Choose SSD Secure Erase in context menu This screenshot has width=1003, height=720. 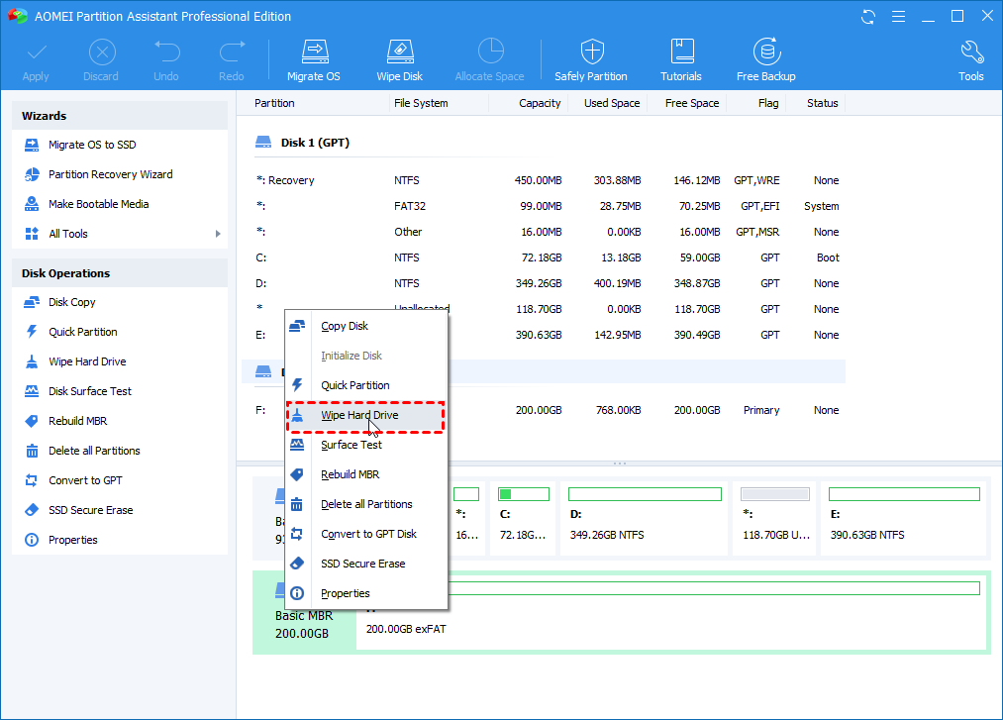click(362, 565)
